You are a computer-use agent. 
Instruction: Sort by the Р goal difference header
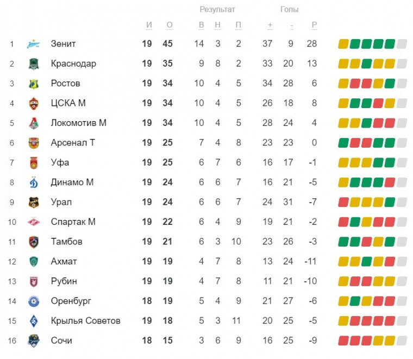pyautogui.click(x=314, y=25)
